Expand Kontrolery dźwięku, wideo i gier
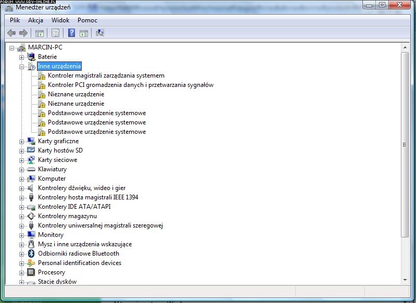416x303 pixels. [x=21, y=188]
